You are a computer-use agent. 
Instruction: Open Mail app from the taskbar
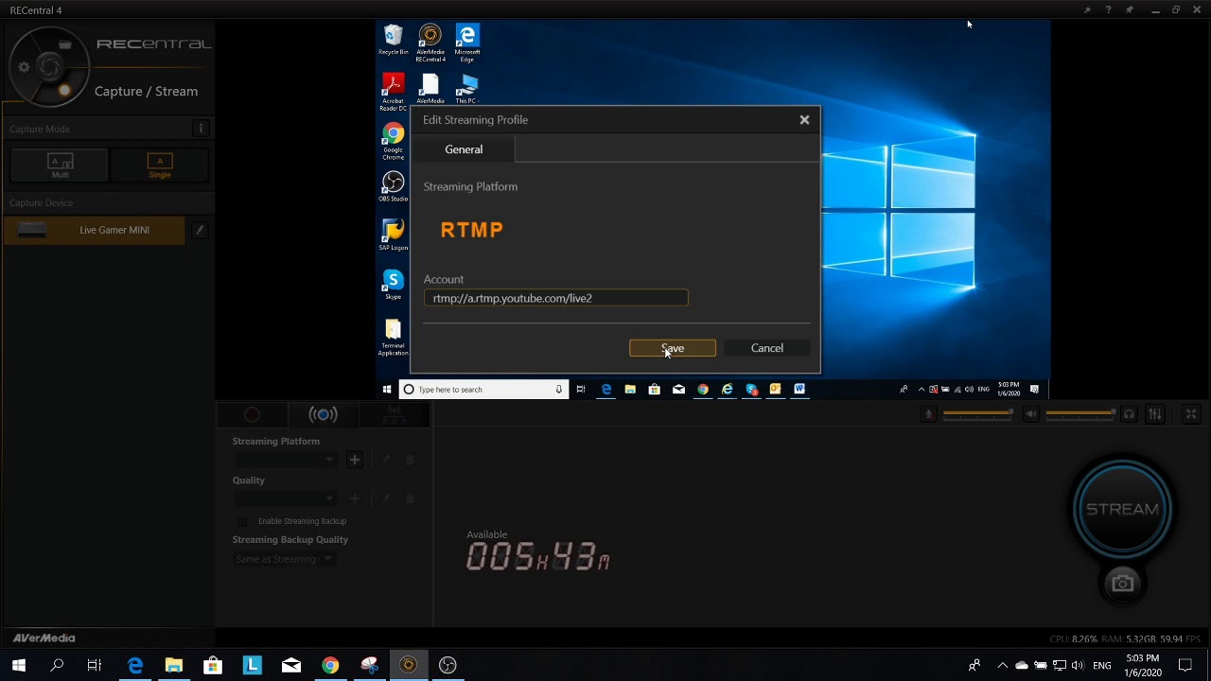click(291, 665)
